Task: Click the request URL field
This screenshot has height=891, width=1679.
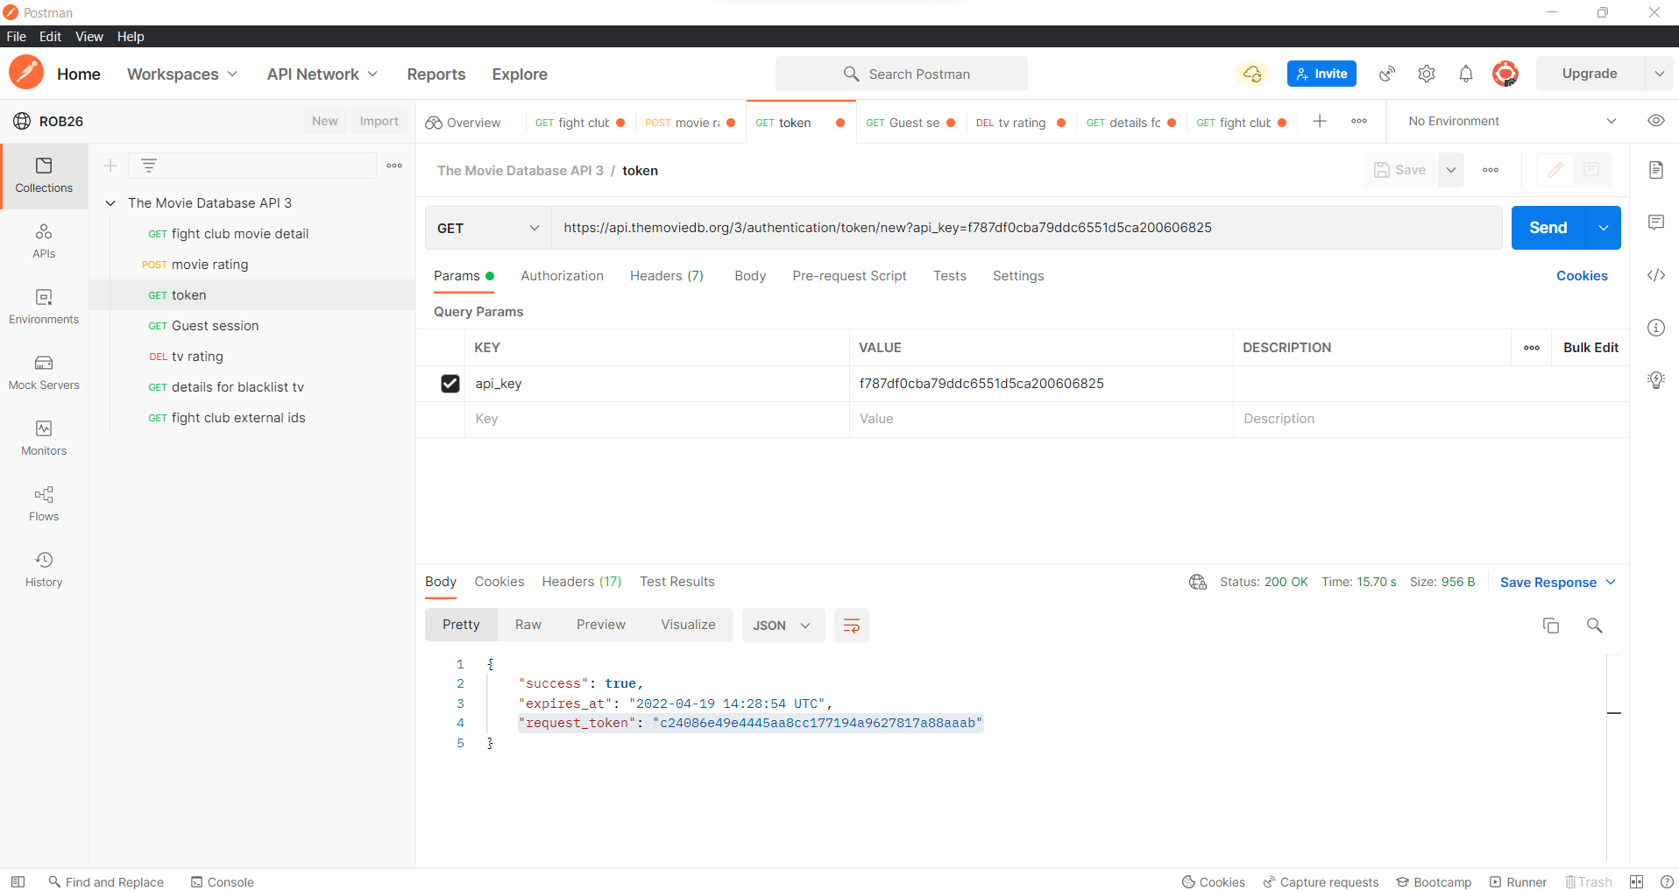Action: tap(964, 228)
